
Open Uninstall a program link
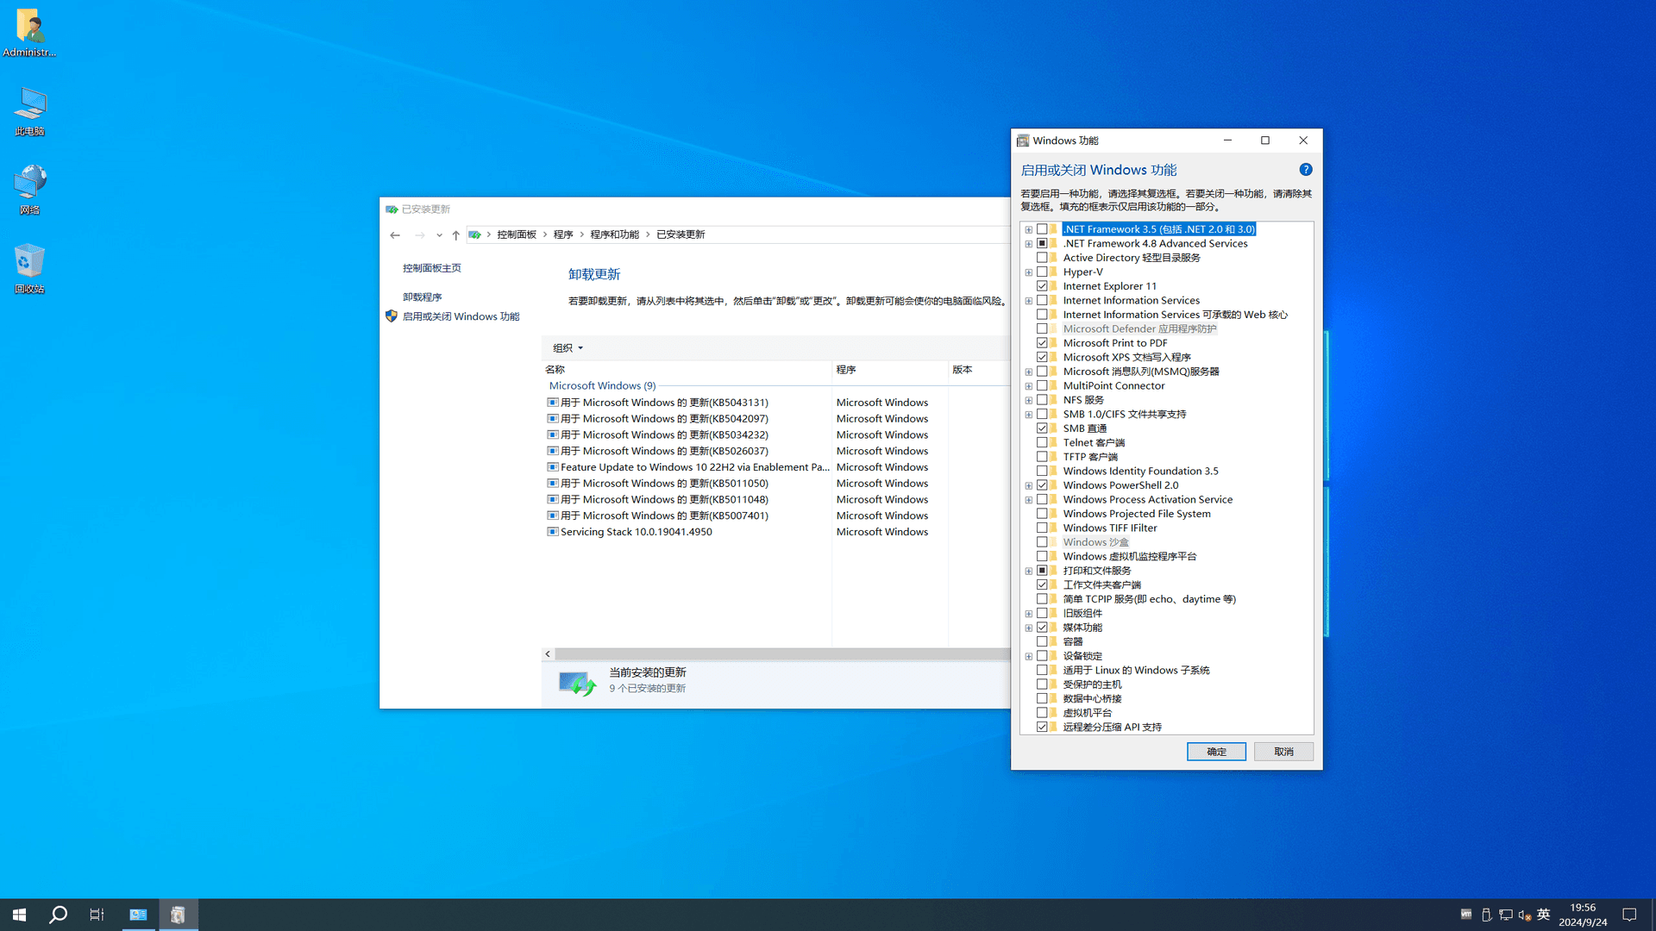pos(422,297)
